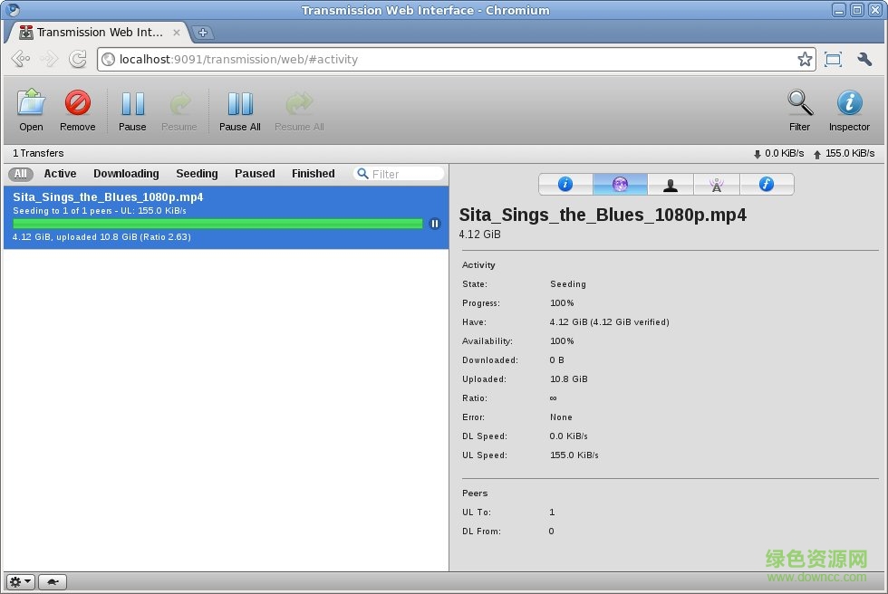This screenshot has height=594, width=888.
Task: Click inside the Filter search field
Action: (399, 173)
